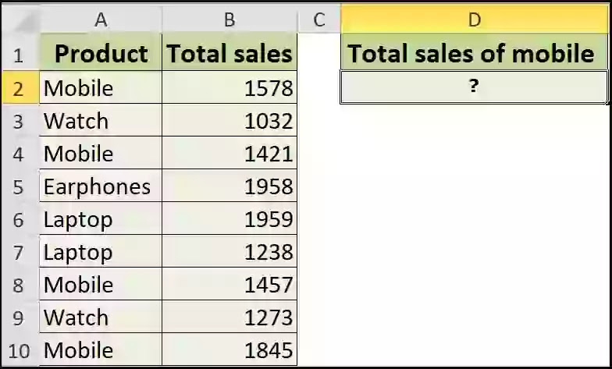Click the Watch cell in row 3
612x369 pixels.
[101, 120]
